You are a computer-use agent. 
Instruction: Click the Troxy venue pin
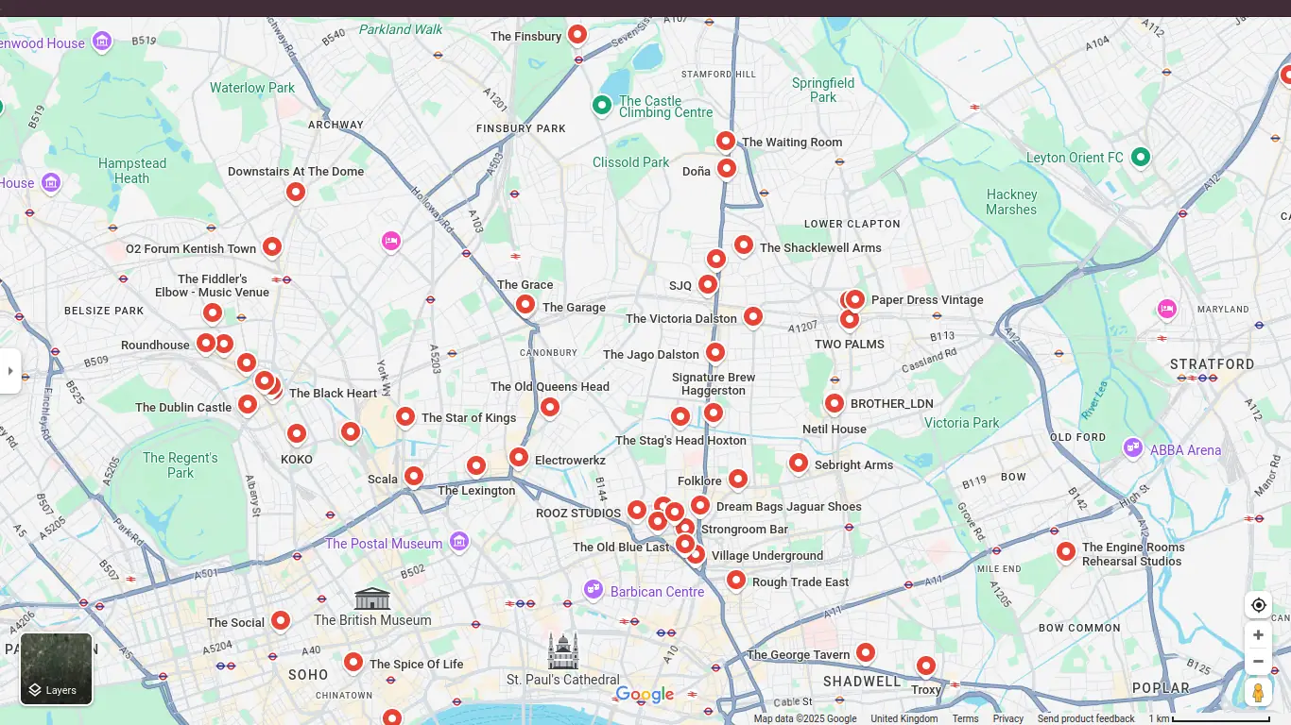coord(926,666)
